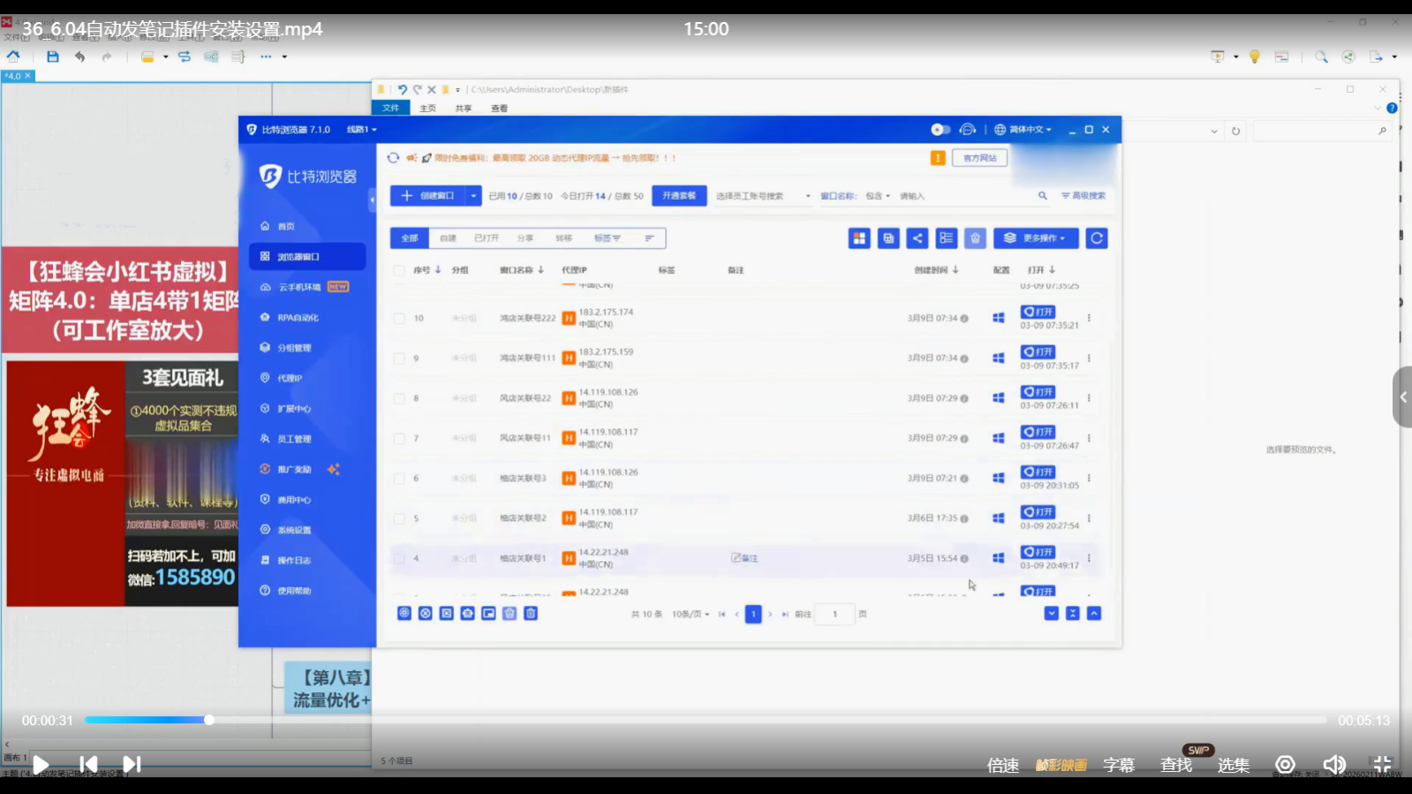Tick the select-all header checkbox

coord(399,270)
